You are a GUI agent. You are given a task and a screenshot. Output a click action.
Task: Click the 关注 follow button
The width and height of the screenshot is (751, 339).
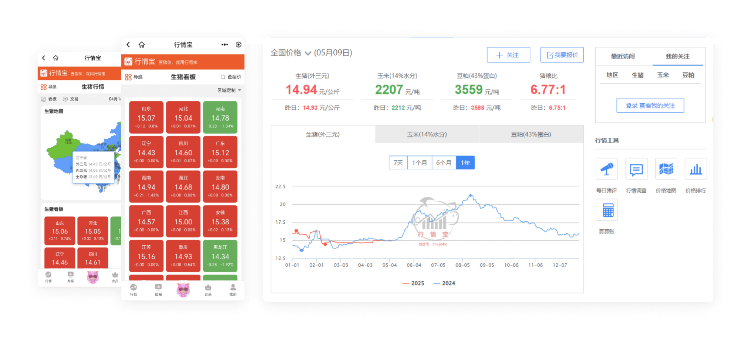coord(508,55)
